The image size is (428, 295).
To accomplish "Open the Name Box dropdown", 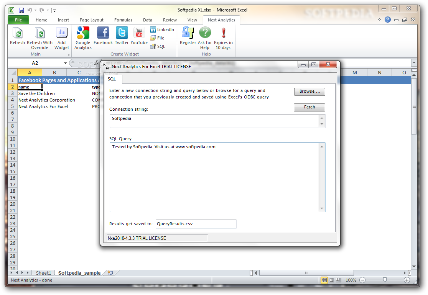I will [65, 63].
